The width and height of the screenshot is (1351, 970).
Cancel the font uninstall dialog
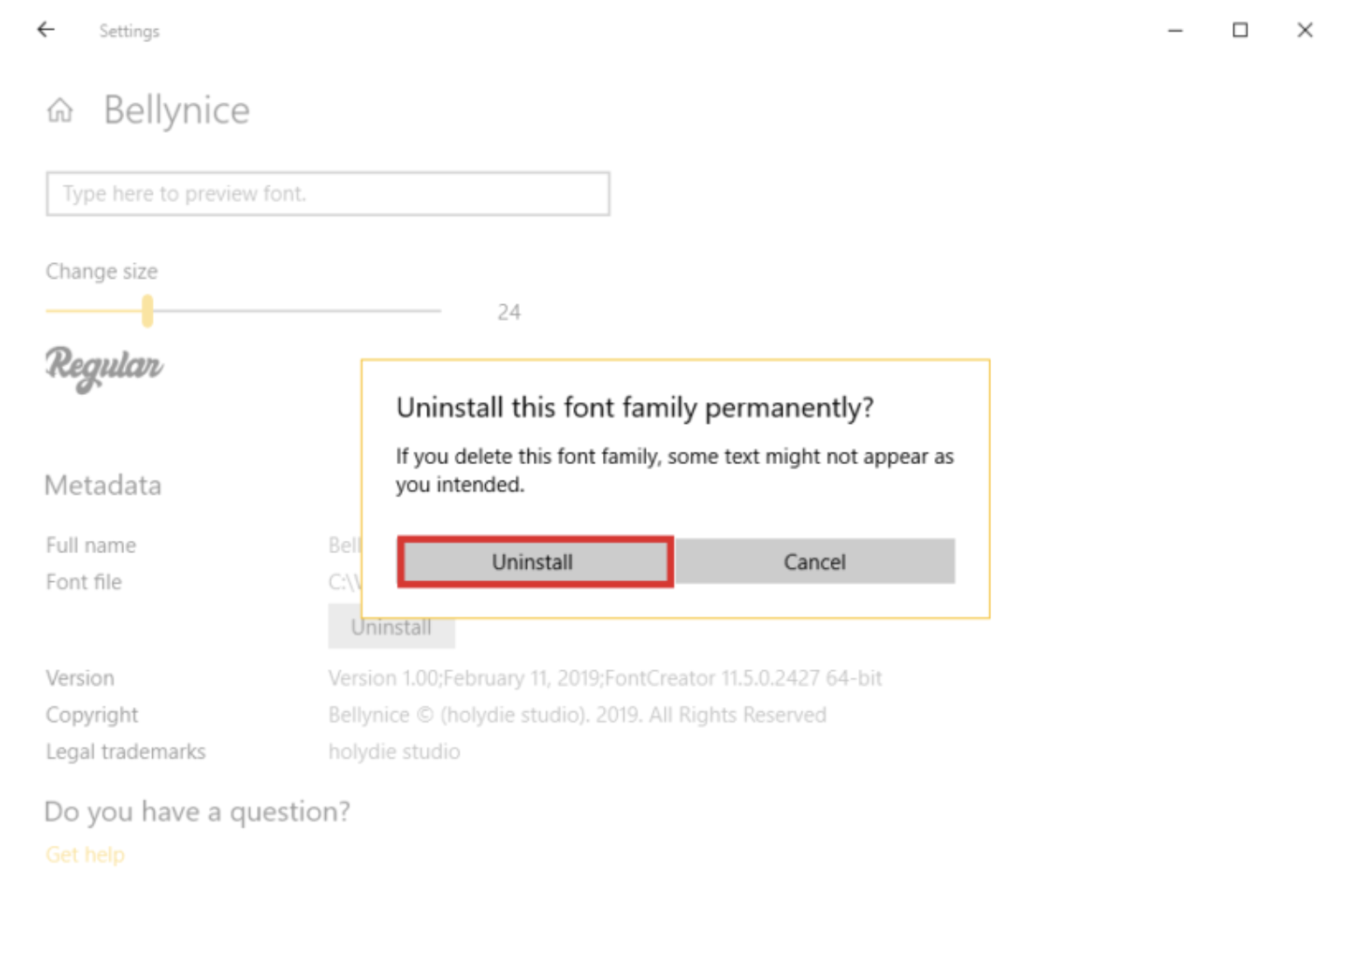[814, 561]
